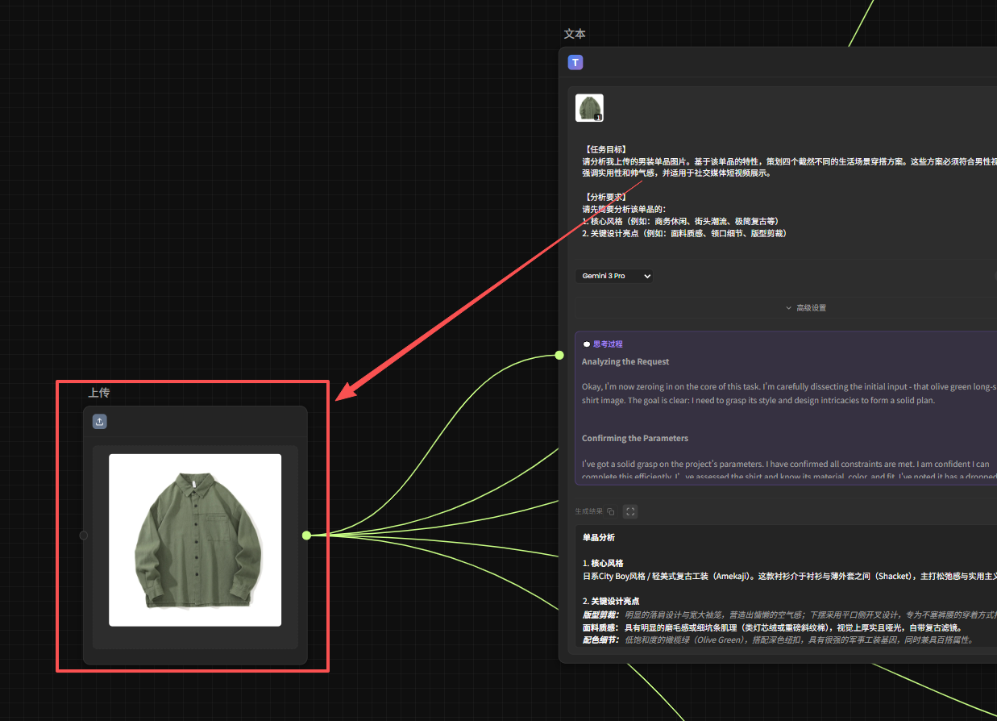Click the 生成结果 label
This screenshot has width=997, height=721.
[x=588, y=511]
